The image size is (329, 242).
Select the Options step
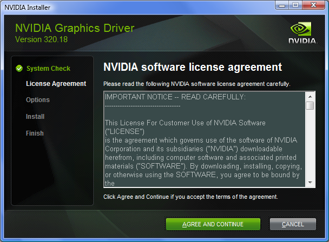[38, 100]
